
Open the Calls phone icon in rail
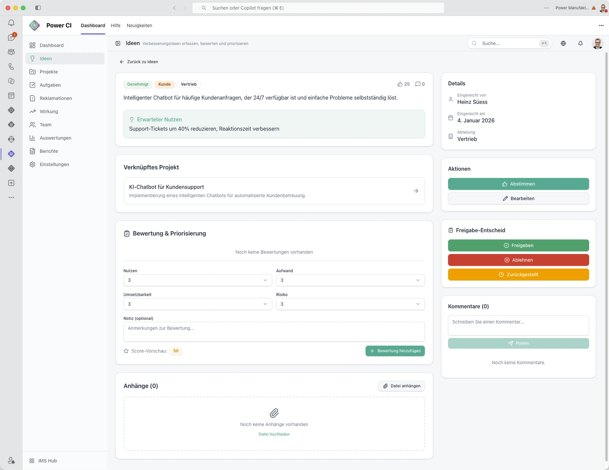click(x=11, y=67)
